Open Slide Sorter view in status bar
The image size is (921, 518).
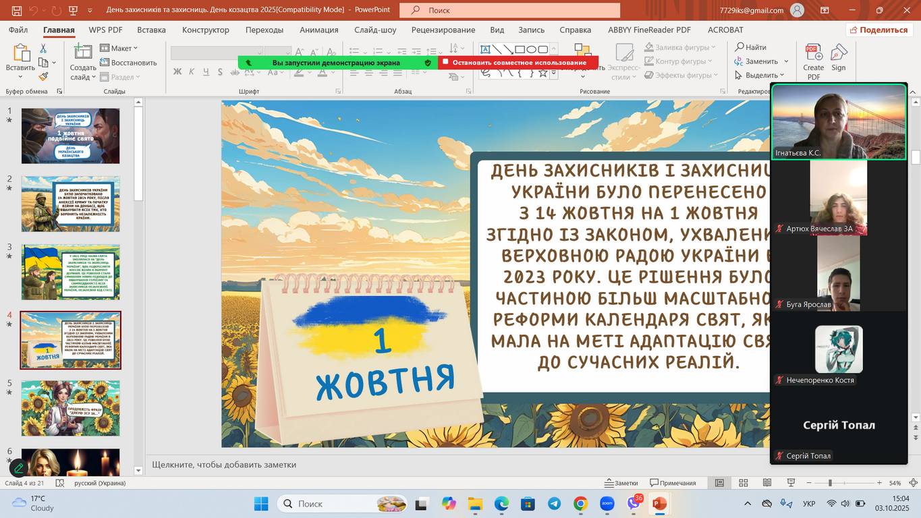pos(744,483)
